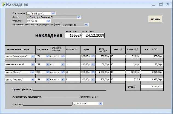Open the price dropdown showing 300,00р.
Viewport: 173px width, 114px height.
(x=93, y=56)
